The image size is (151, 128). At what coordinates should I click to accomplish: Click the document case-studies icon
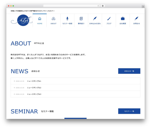[81, 18]
